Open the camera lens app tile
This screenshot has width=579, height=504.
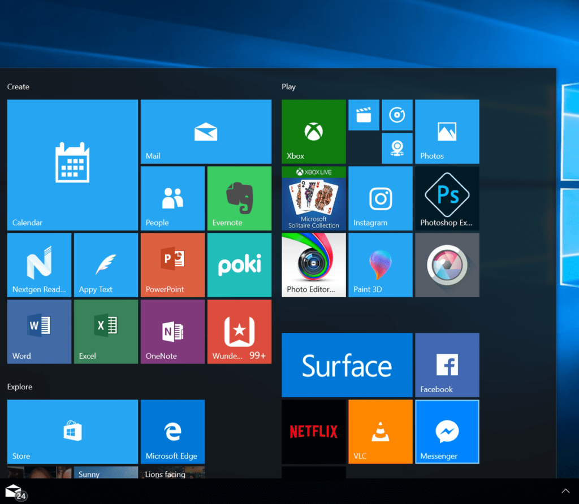tap(447, 265)
